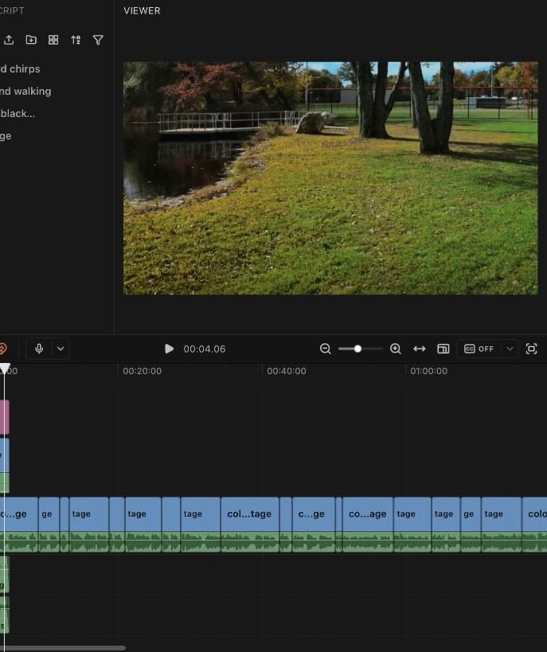Toggle the orange link icon on timeline toolbar
The image size is (547, 652).
pyautogui.click(x=2, y=349)
